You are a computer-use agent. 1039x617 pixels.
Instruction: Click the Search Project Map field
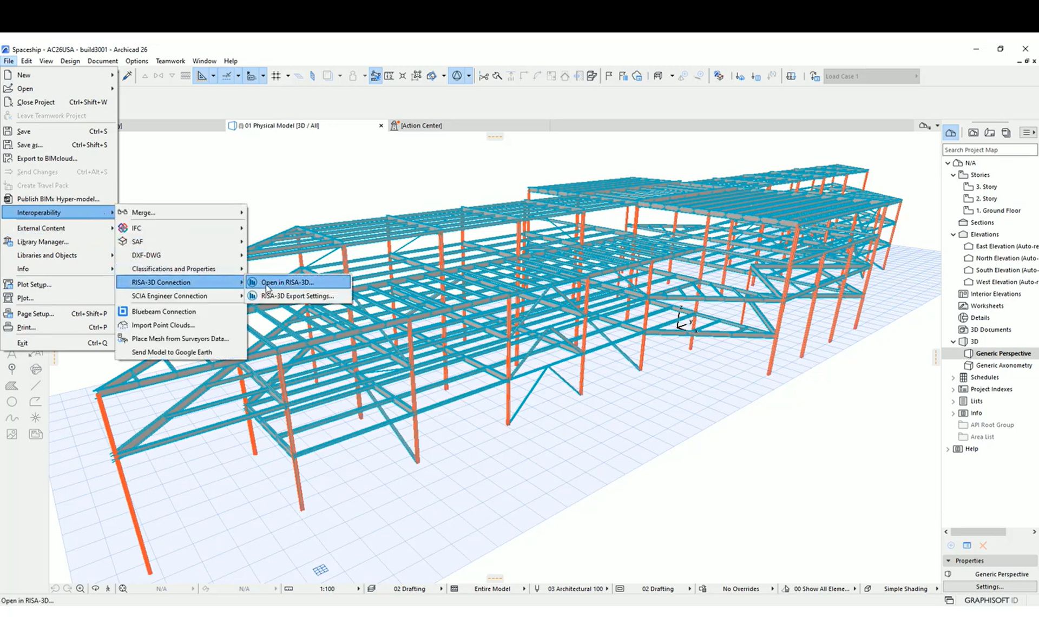click(990, 150)
